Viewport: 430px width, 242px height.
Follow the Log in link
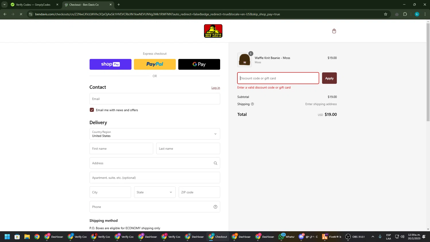coord(216,88)
